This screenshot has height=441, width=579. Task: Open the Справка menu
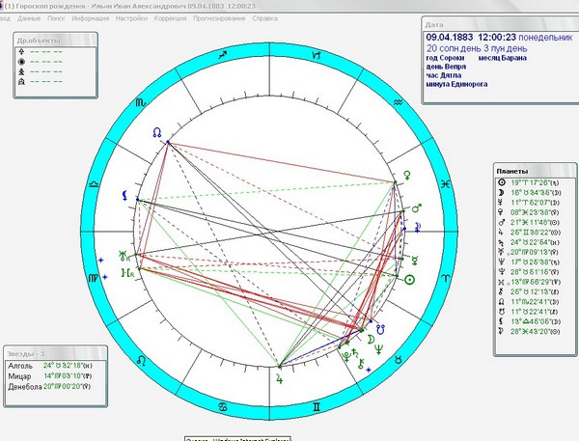click(265, 18)
